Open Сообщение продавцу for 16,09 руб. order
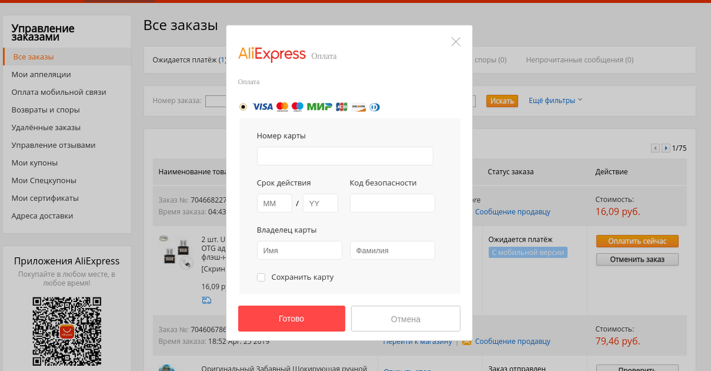The width and height of the screenshot is (711, 371). tap(513, 212)
